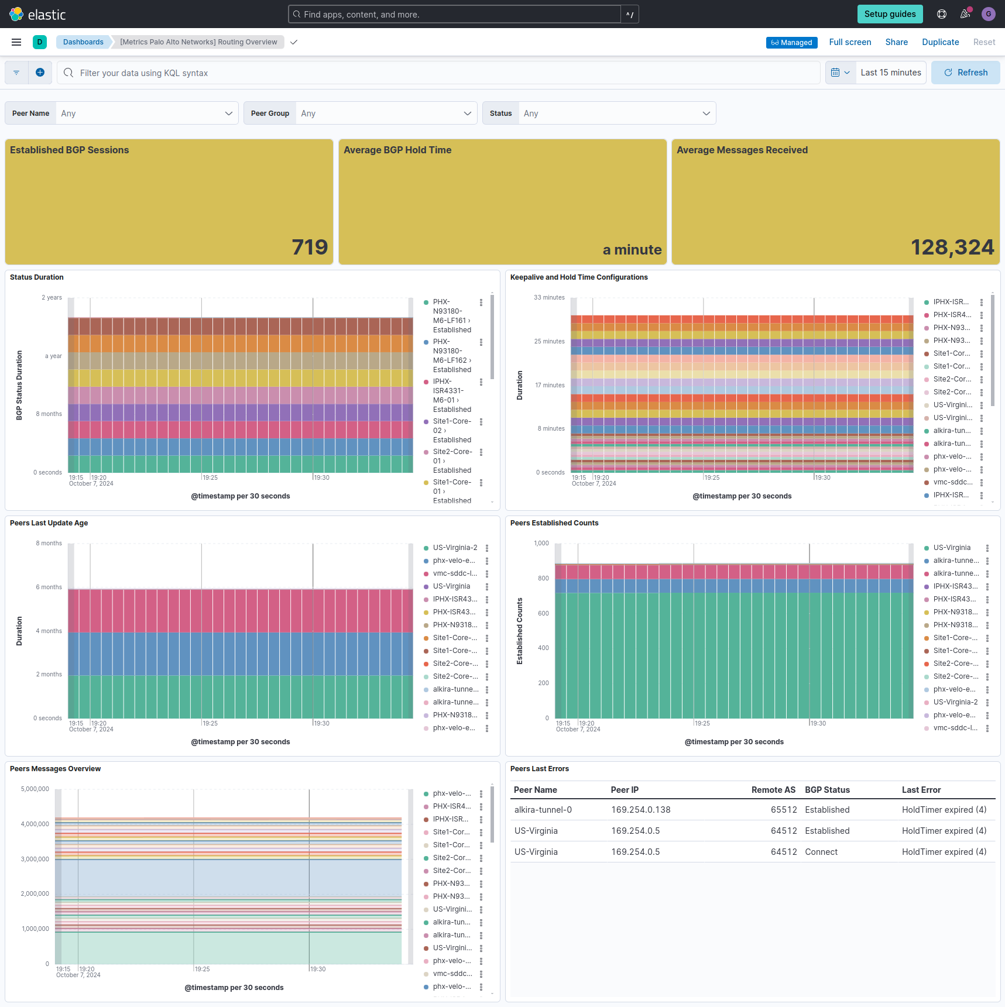Sort table by Remote AS column

[x=773, y=790]
